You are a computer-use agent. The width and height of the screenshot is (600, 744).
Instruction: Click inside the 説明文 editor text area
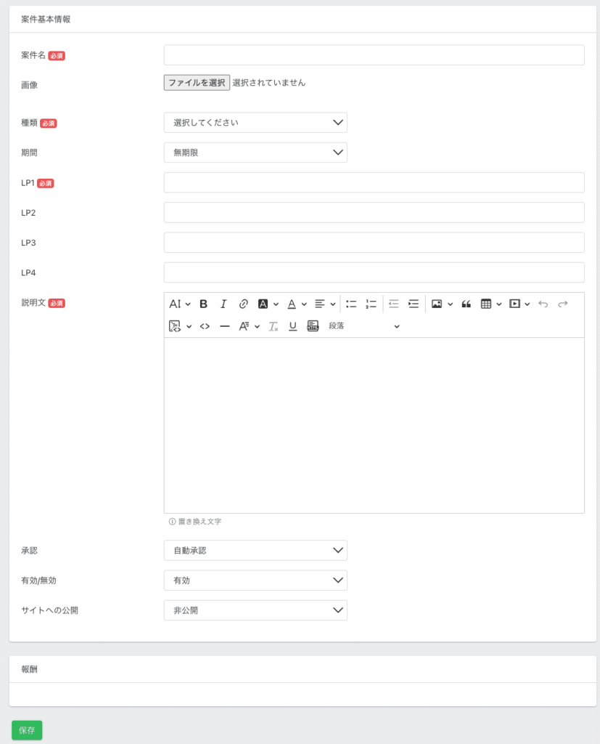(x=374, y=426)
